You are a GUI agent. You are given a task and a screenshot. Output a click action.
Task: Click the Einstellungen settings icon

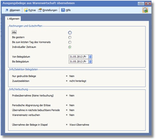pos(40,10)
